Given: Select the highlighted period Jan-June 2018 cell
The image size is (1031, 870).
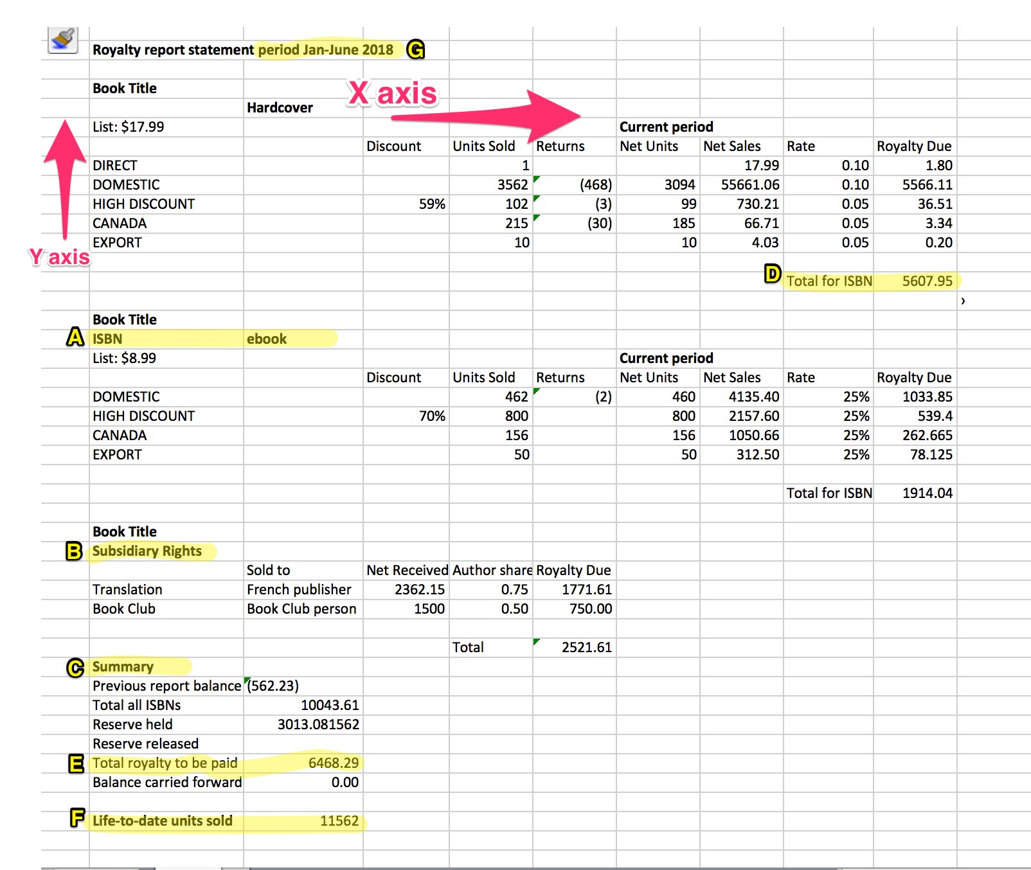Looking at the screenshot, I should pyautogui.click(x=325, y=49).
